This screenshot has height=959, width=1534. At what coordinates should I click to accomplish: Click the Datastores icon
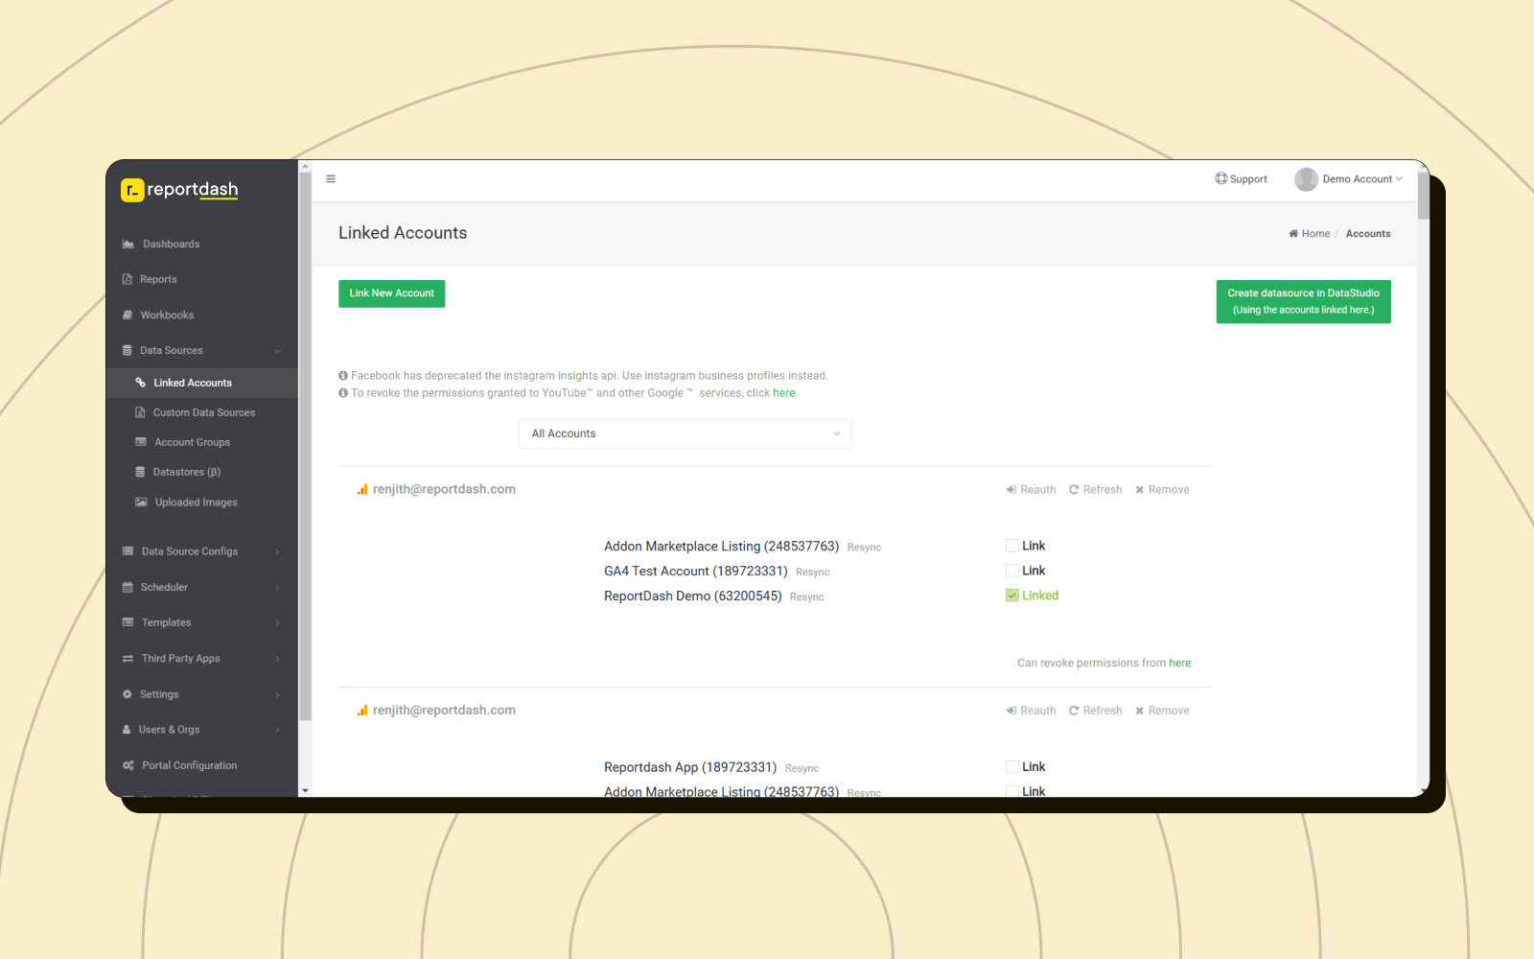[140, 472]
